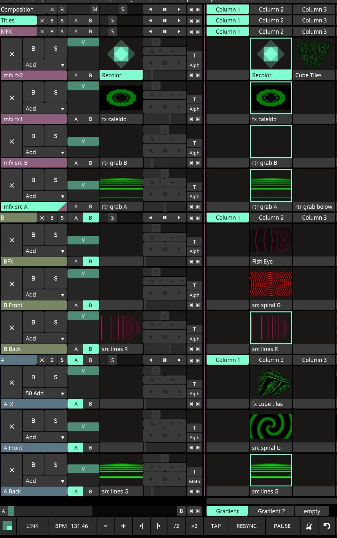Solo the B Back layer
337x538 pixels.
(x=56, y=322)
